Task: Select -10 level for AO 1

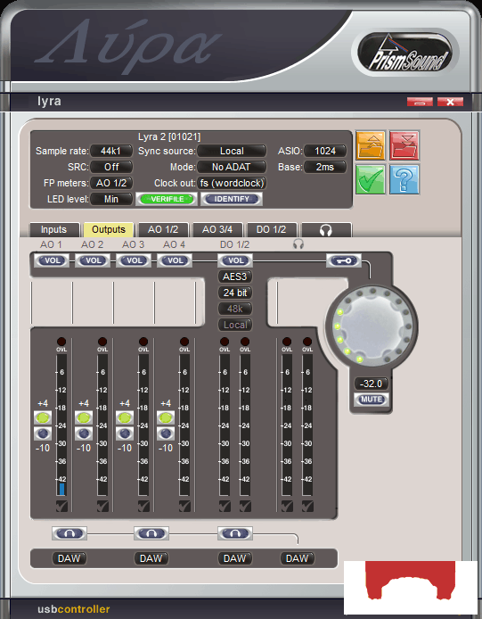Action: tap(43, 433)
